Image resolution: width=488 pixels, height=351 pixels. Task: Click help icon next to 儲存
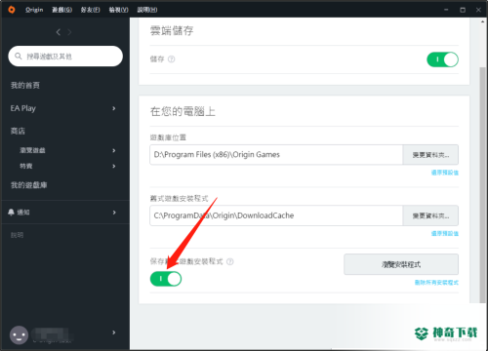coord(171,59)
